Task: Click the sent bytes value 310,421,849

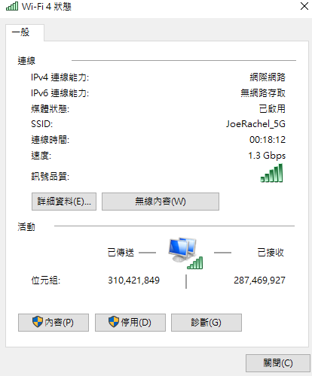Action: coord(133,280)
